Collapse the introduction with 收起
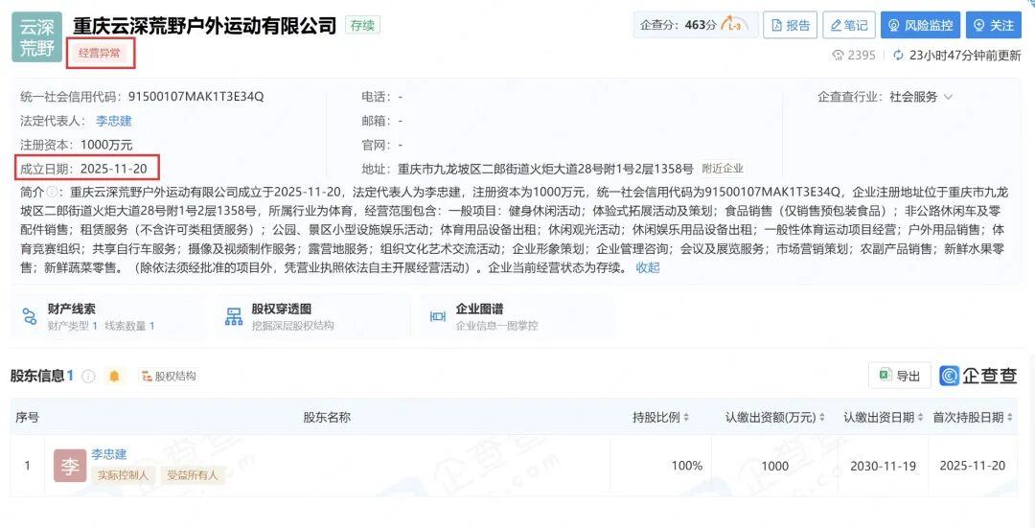Image resolution: width=1035 pixels, height=528 pixels. 648,267
